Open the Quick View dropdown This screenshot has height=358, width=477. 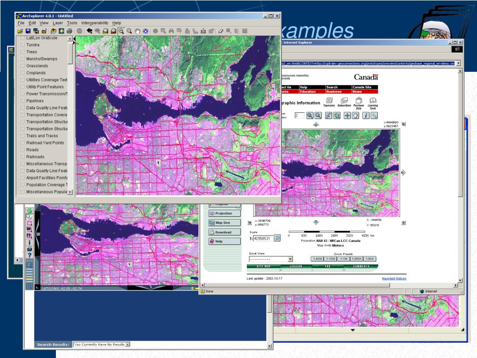point(290,259)
